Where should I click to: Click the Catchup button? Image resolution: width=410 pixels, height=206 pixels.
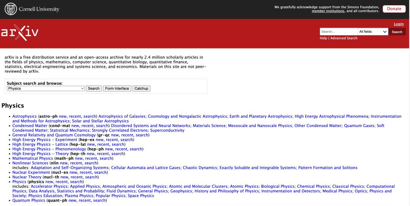coord(141,89)
